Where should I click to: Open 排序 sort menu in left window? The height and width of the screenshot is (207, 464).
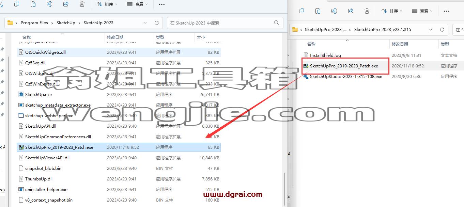(107, 4)
